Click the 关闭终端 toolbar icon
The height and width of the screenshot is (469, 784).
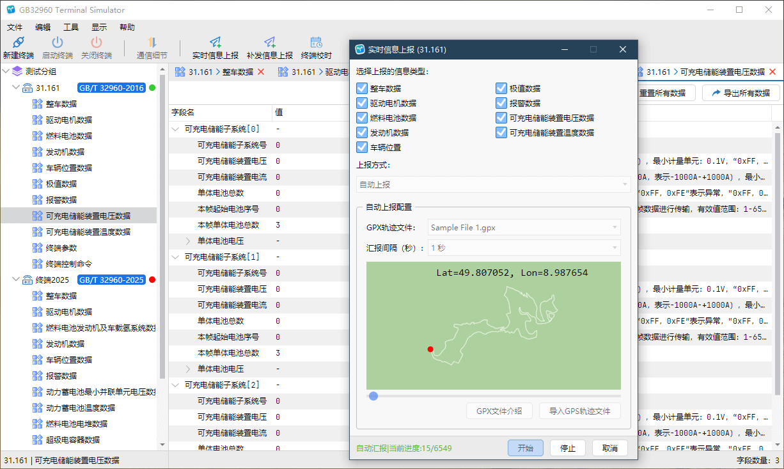tap(97, 43)
